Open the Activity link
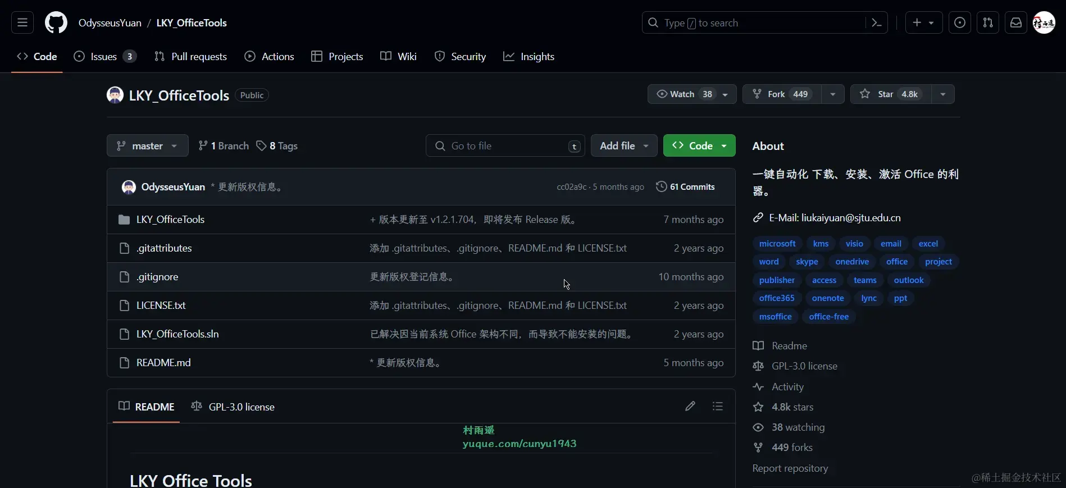Screen dimensions: 1066x488 point(778,387)
